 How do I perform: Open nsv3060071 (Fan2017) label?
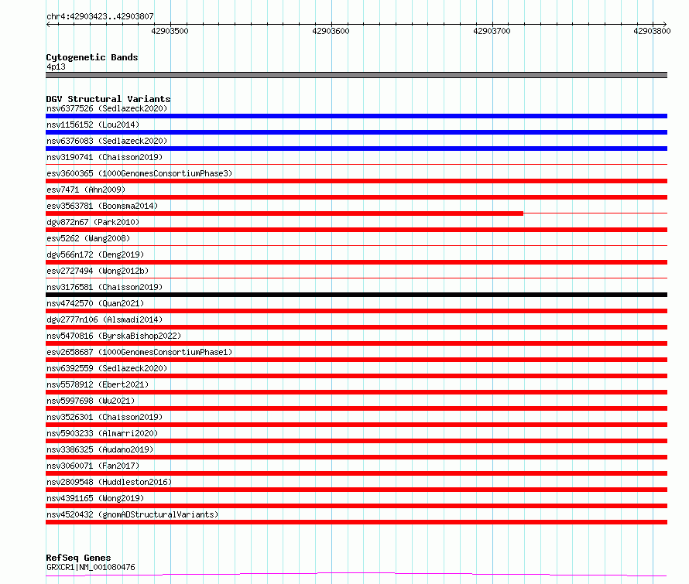[x=93, y=466]
